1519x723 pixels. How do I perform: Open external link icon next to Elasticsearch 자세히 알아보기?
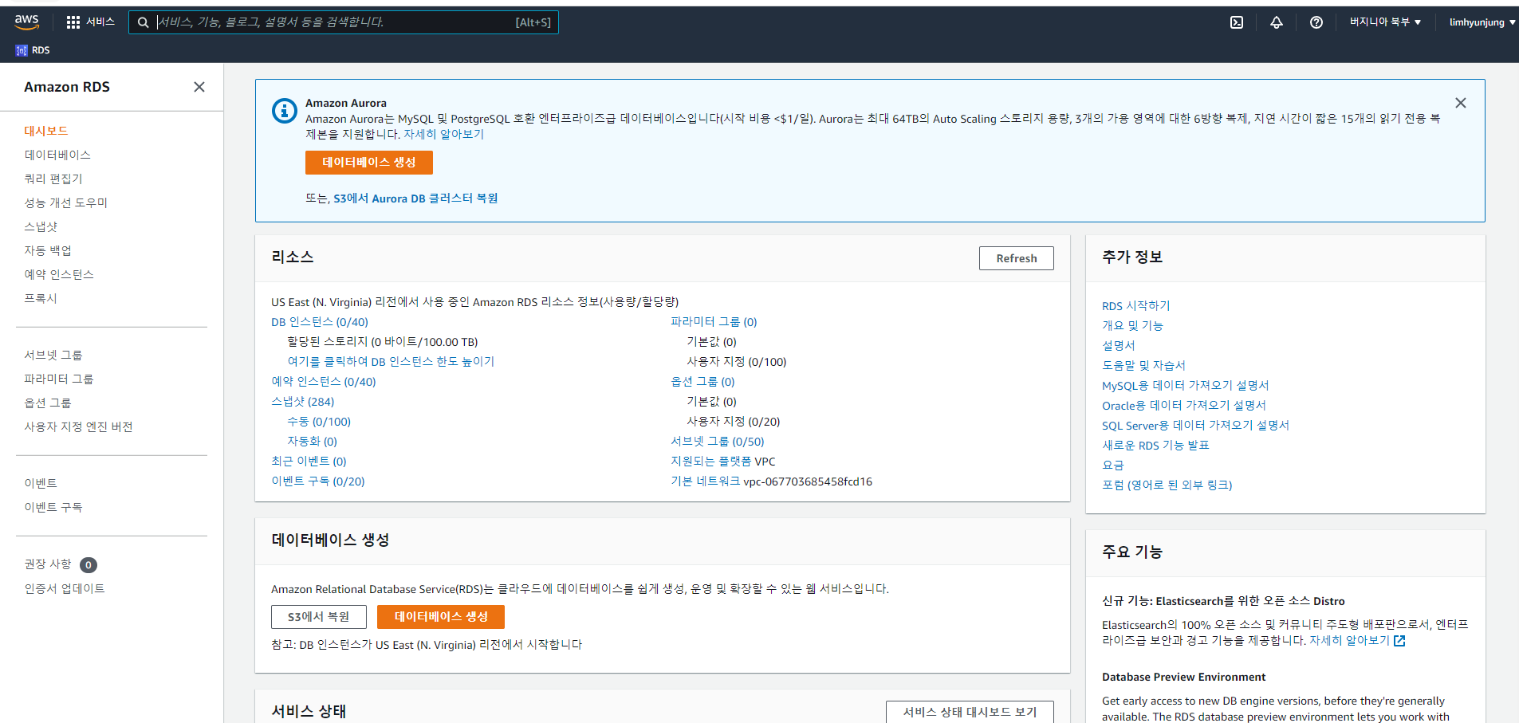[1399, 641]
